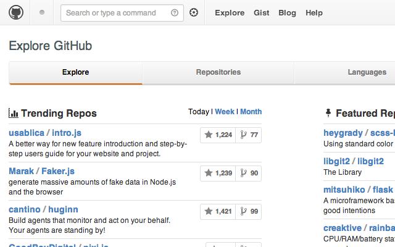Screen dimensions: 395x247
Task: Open the search help question icon
Action: pos(174,13)
